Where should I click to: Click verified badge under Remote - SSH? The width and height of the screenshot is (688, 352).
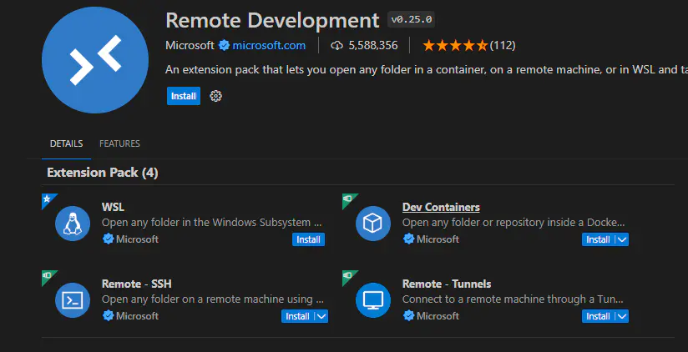(108, 315)
